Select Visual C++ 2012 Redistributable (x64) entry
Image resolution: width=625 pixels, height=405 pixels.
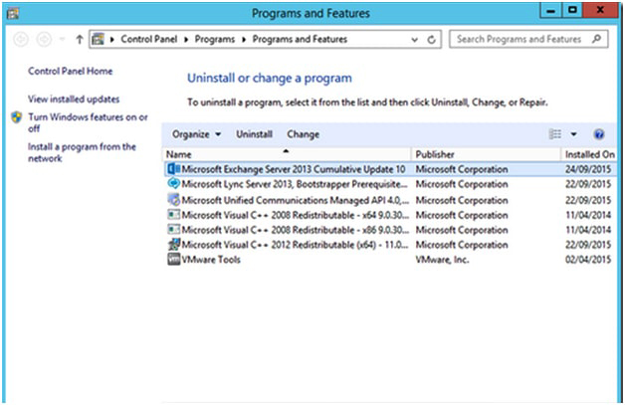click(x=390, y=245)
